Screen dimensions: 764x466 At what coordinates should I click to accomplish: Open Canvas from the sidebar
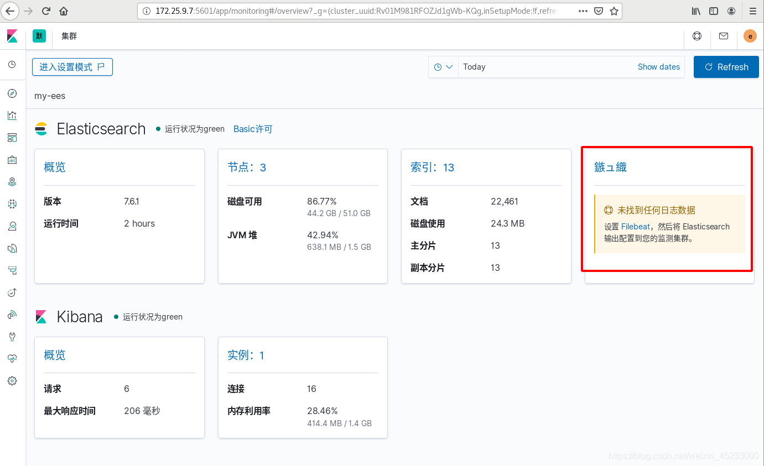[12, 160]
